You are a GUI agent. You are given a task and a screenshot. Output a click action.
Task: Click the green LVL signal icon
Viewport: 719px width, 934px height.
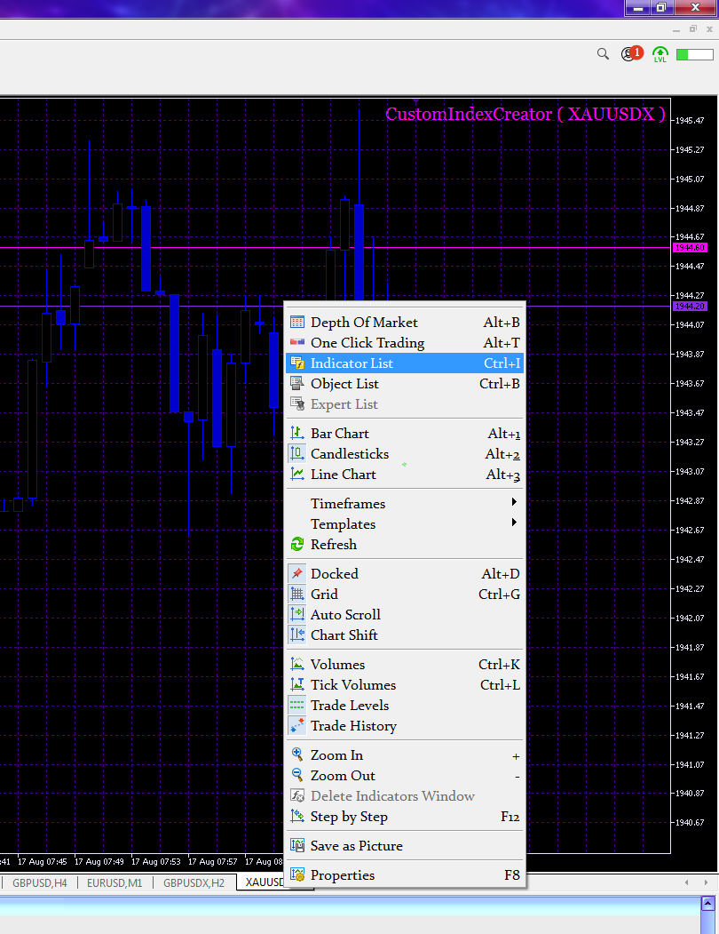[660, 54]
